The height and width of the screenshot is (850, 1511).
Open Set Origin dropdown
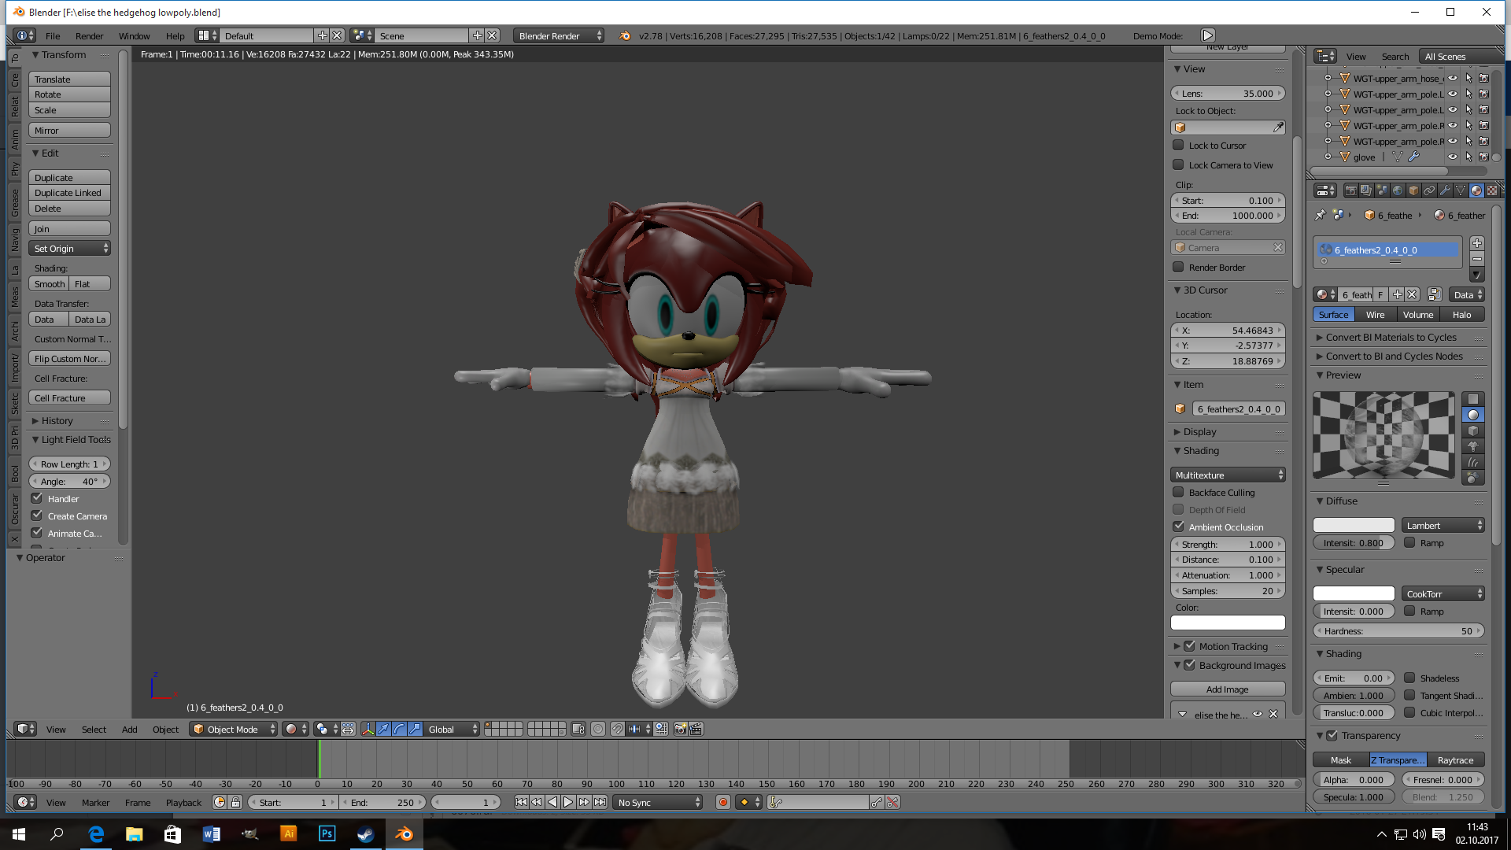tap(69, 248)
